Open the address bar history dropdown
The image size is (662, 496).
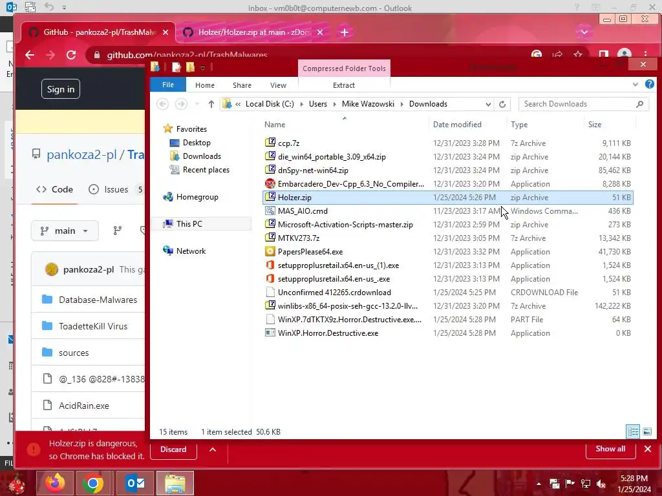488,104
